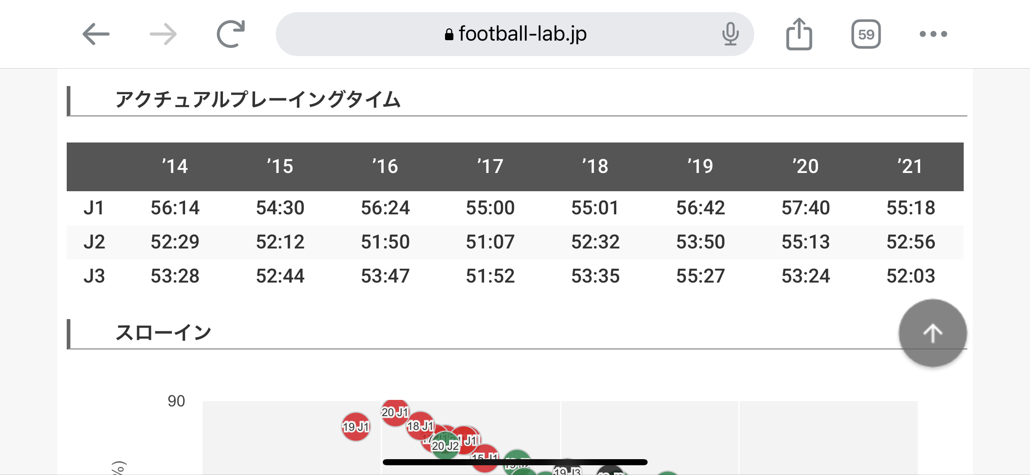Tap the J1 2020 value 57:40

805,208
